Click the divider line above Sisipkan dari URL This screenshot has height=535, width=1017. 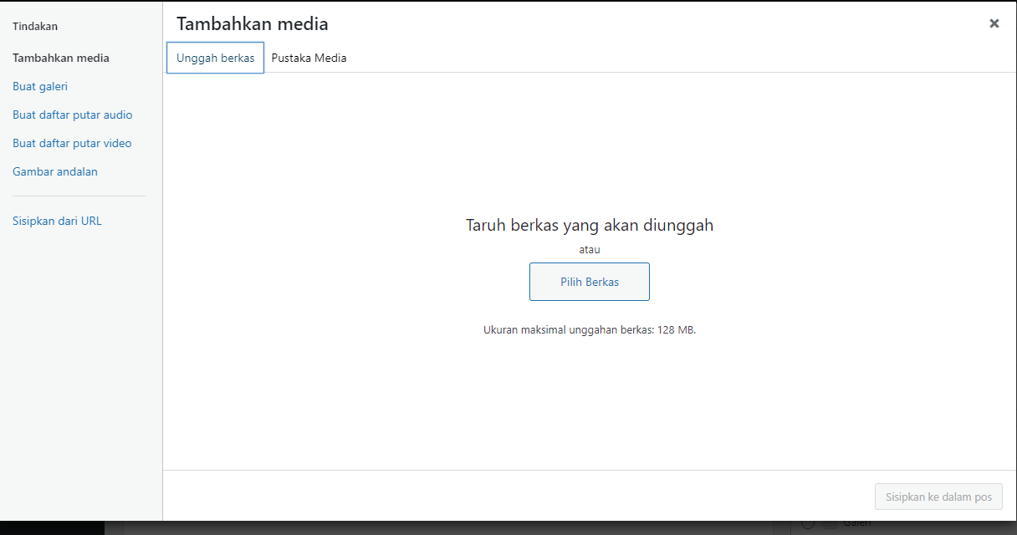click(79, 196)
